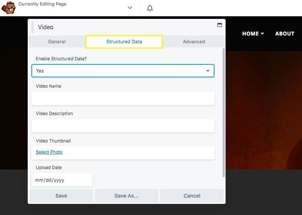Open the notifications bell
The width and height of the screenshot is (302, 215).
(150, 8)
